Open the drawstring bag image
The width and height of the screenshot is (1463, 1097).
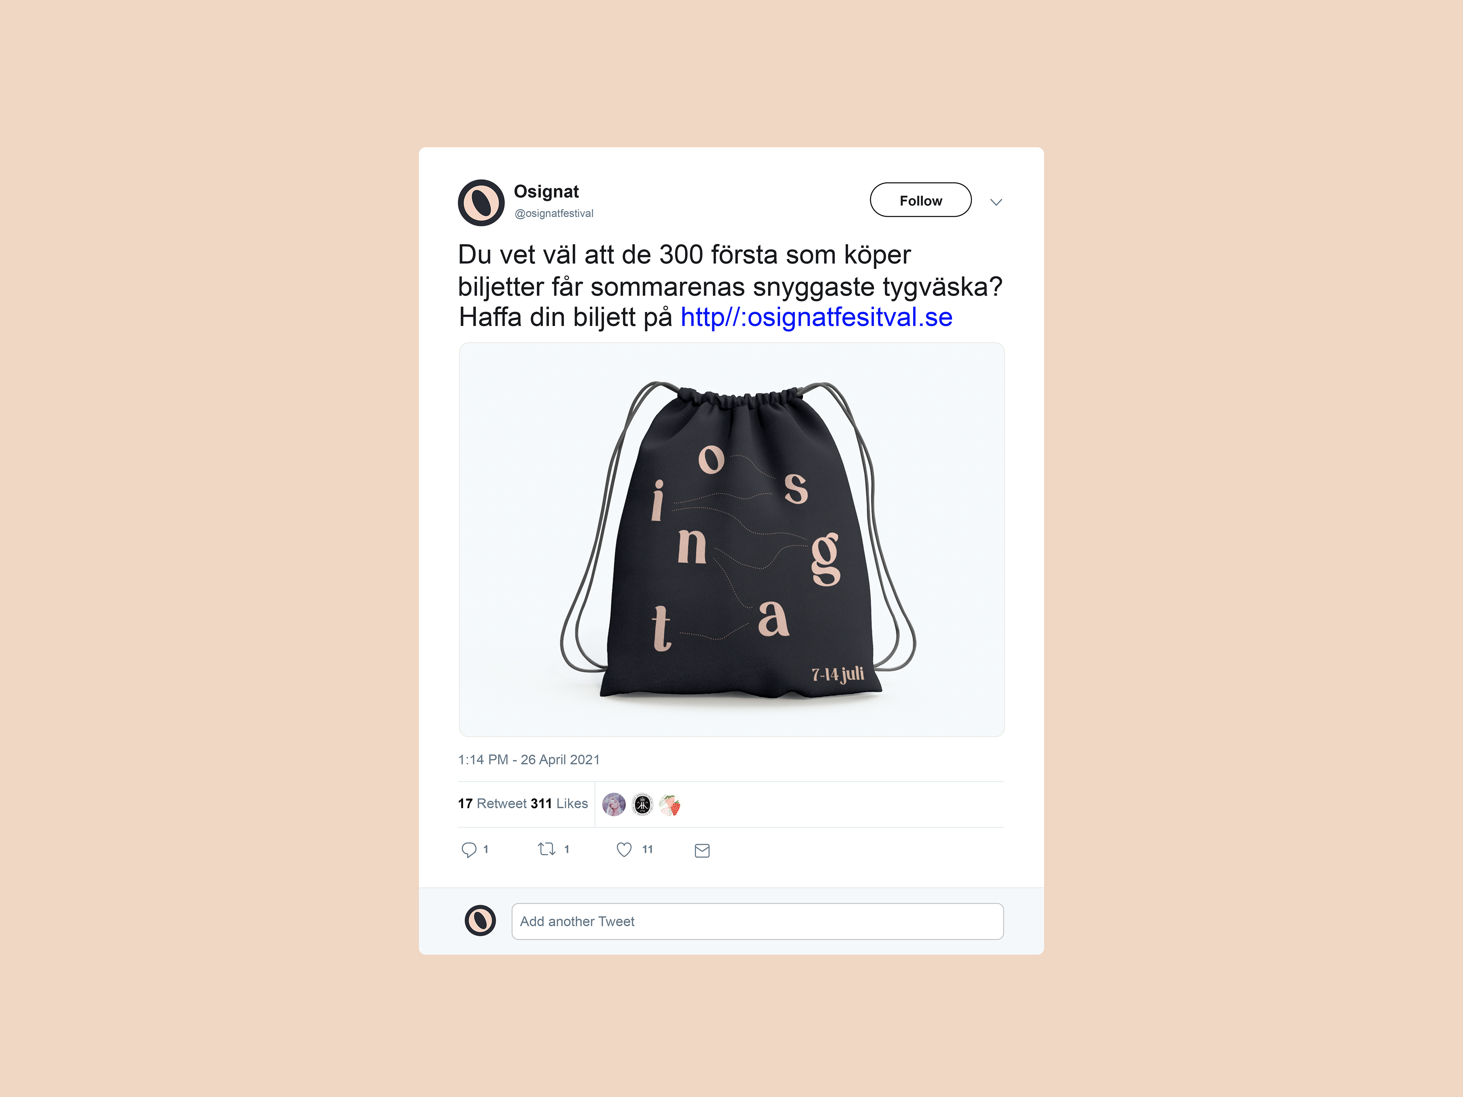(731, 540)
